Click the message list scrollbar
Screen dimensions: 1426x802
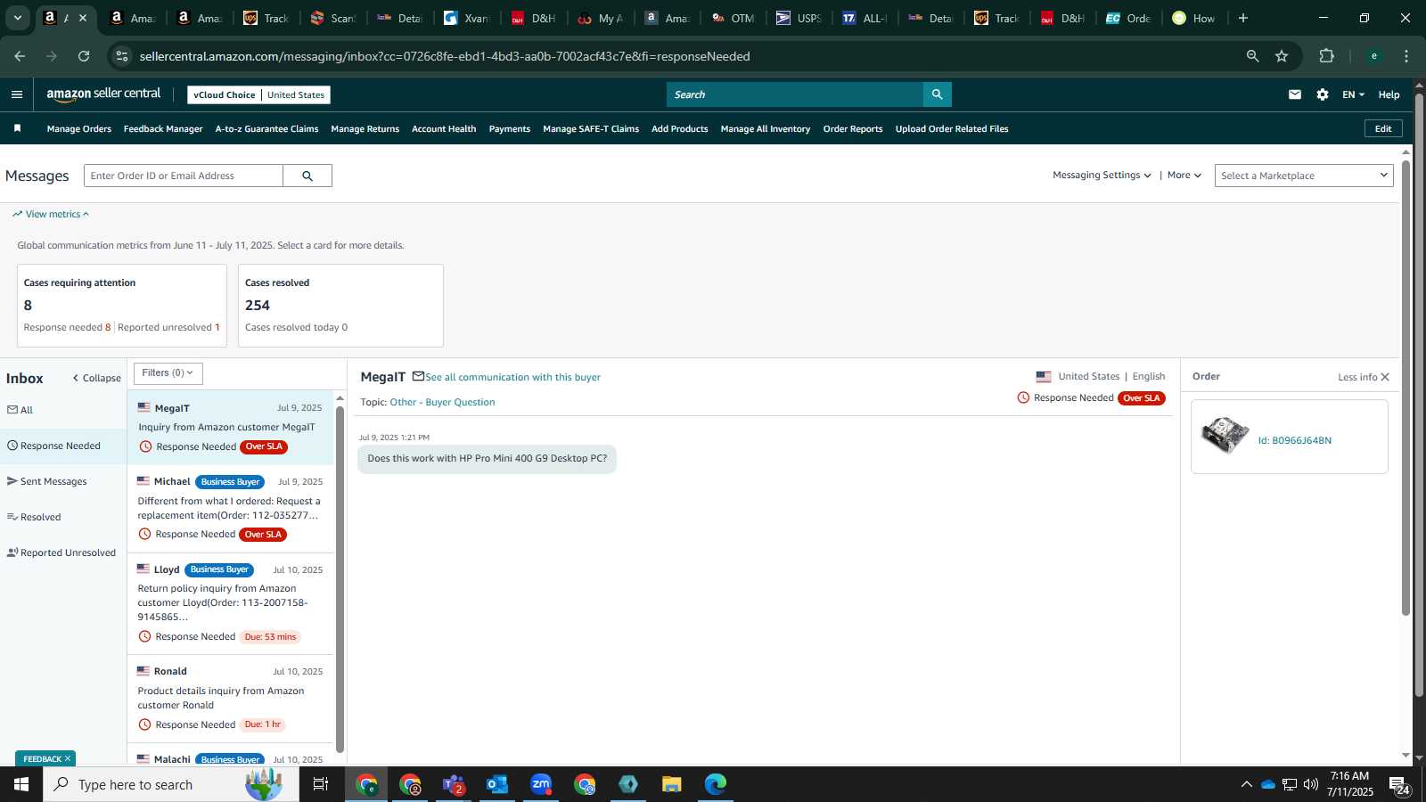tap(340, 579)
